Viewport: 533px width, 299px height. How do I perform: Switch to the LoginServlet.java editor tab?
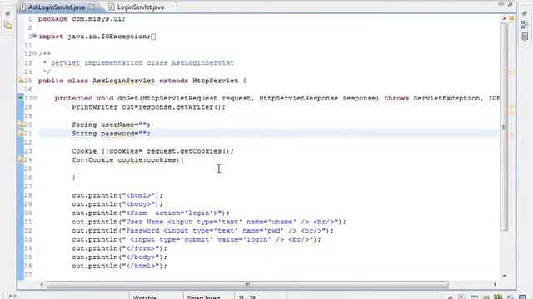coord(141,7)
